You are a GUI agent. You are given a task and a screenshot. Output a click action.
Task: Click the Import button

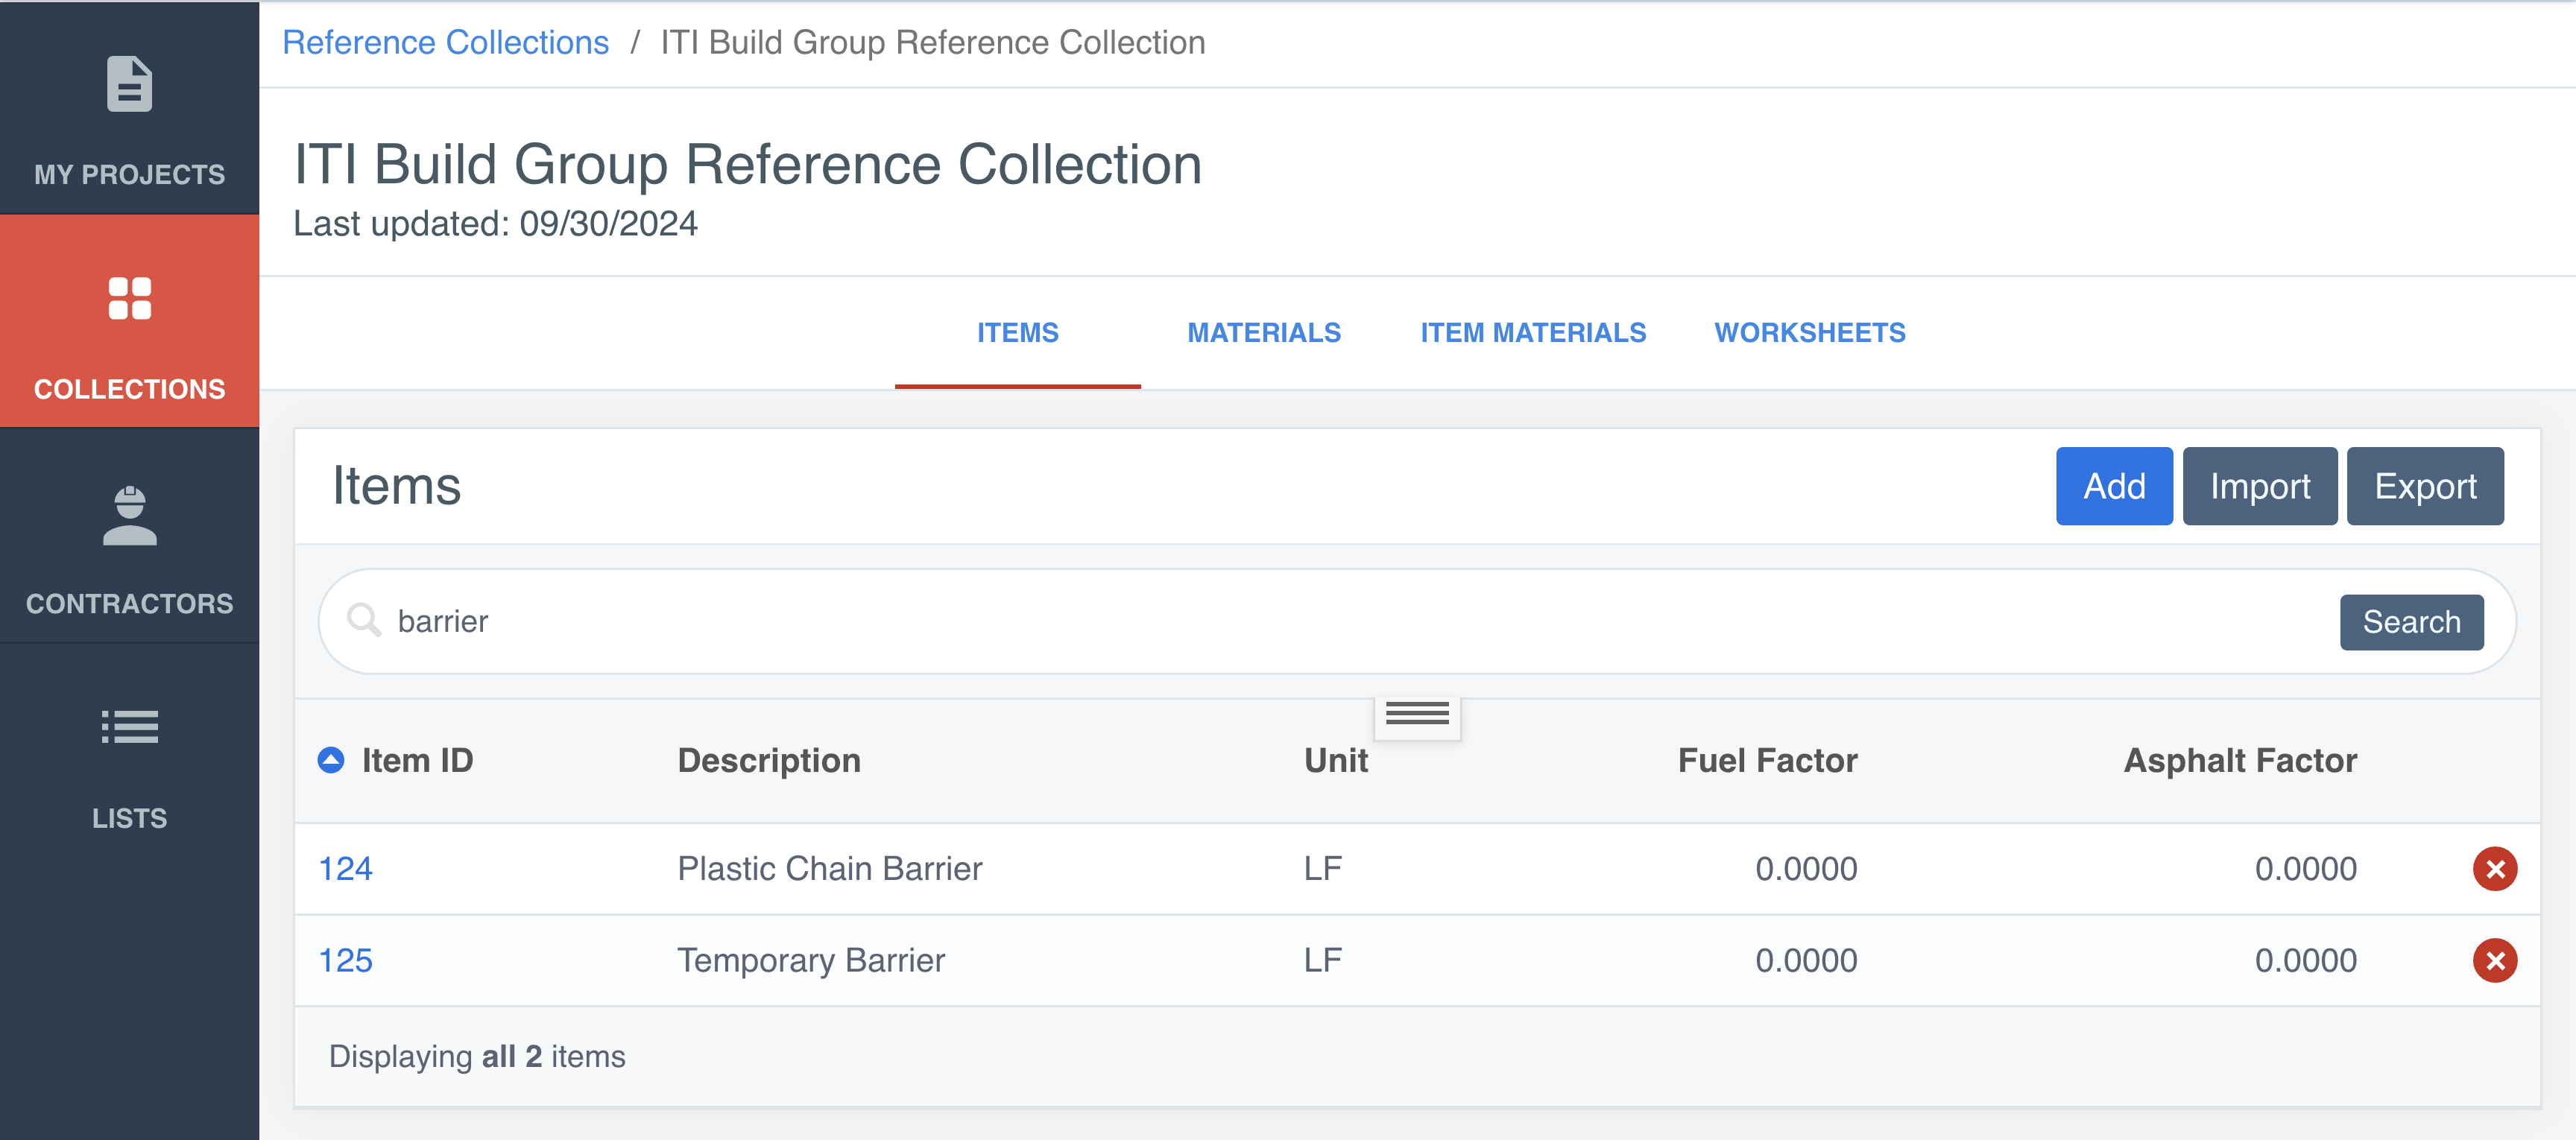coord(2259,486)
